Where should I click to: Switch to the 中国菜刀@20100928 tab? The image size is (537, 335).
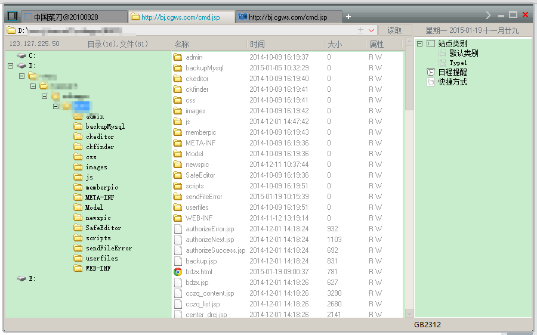75,17
